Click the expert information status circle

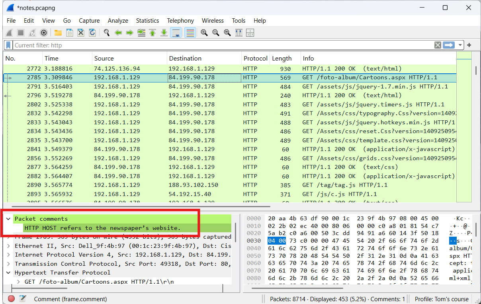coord(11,298)
